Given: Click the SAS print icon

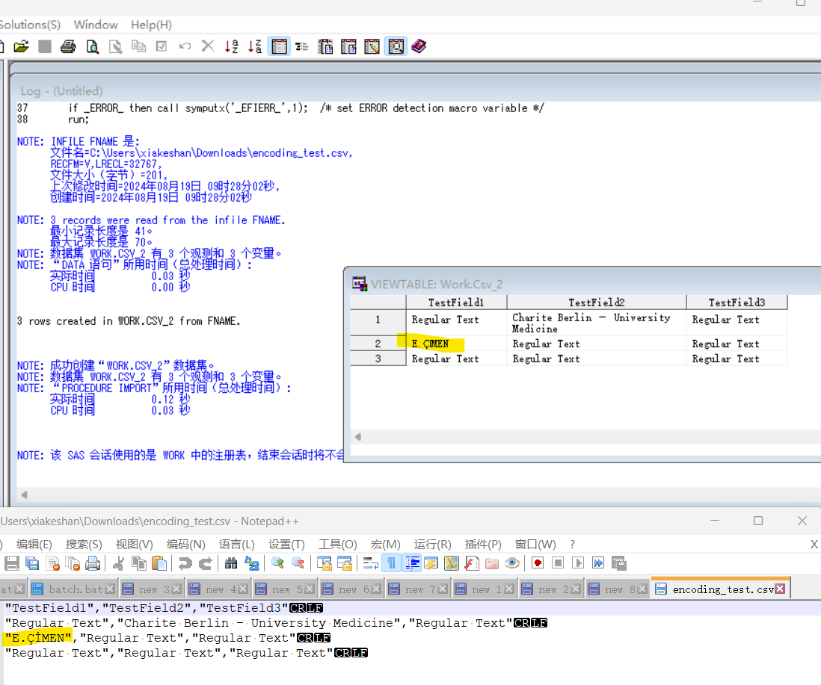Looking at the screenshot, I should coord(68,46).
